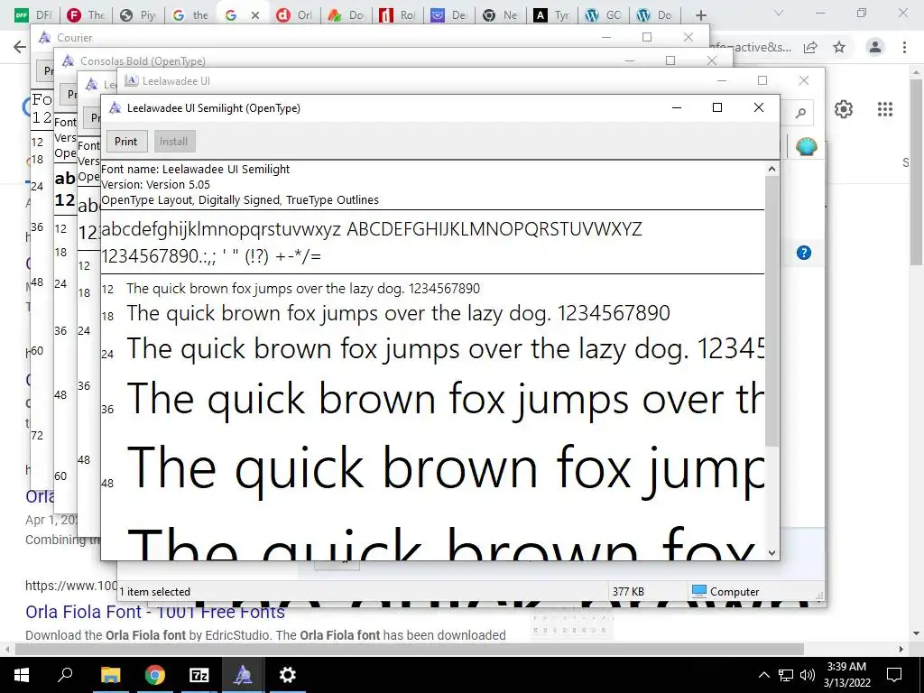
Task: Open the Chrome tab search chevron
Action: [x=779, y=13]
